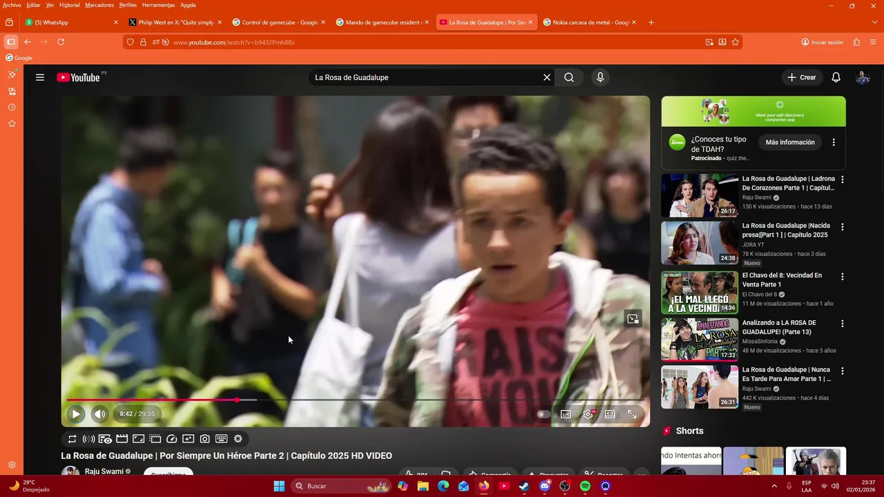The width and height of the screenshot is (884, 497).
Task: Open a new browser tab
Action: 651,22
